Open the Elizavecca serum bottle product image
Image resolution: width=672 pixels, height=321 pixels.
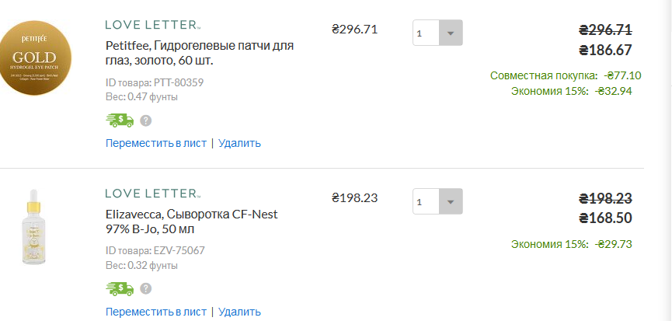tap(33, 226)
